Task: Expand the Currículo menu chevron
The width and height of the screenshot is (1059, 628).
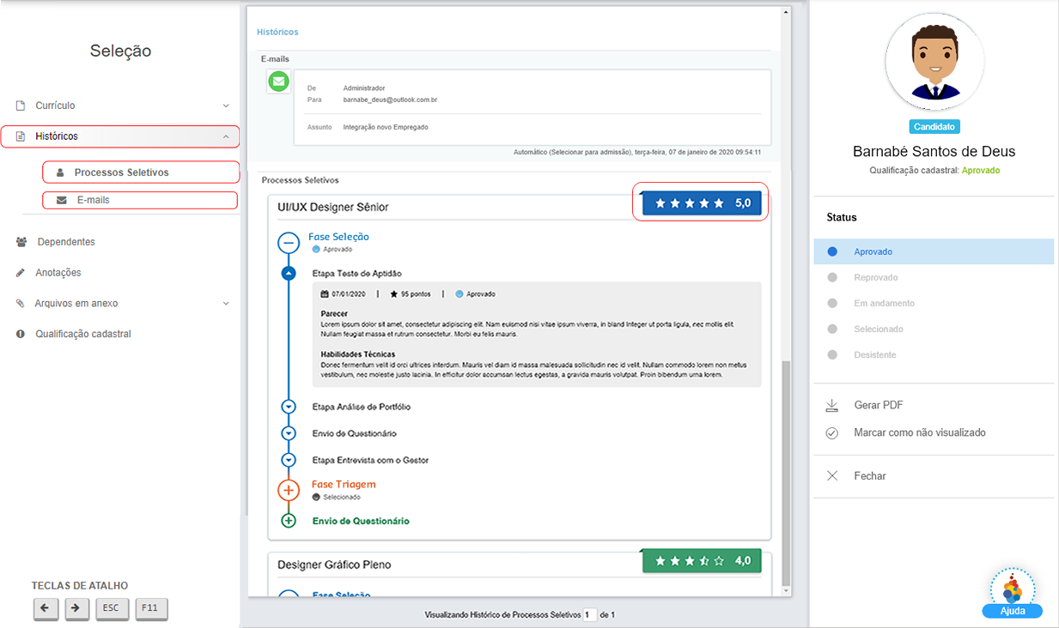Action: point(226,106)
